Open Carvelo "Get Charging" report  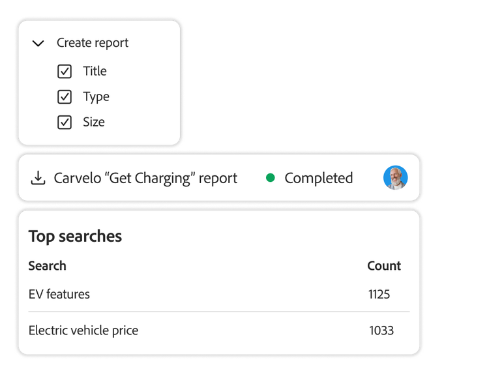point(145,178)
